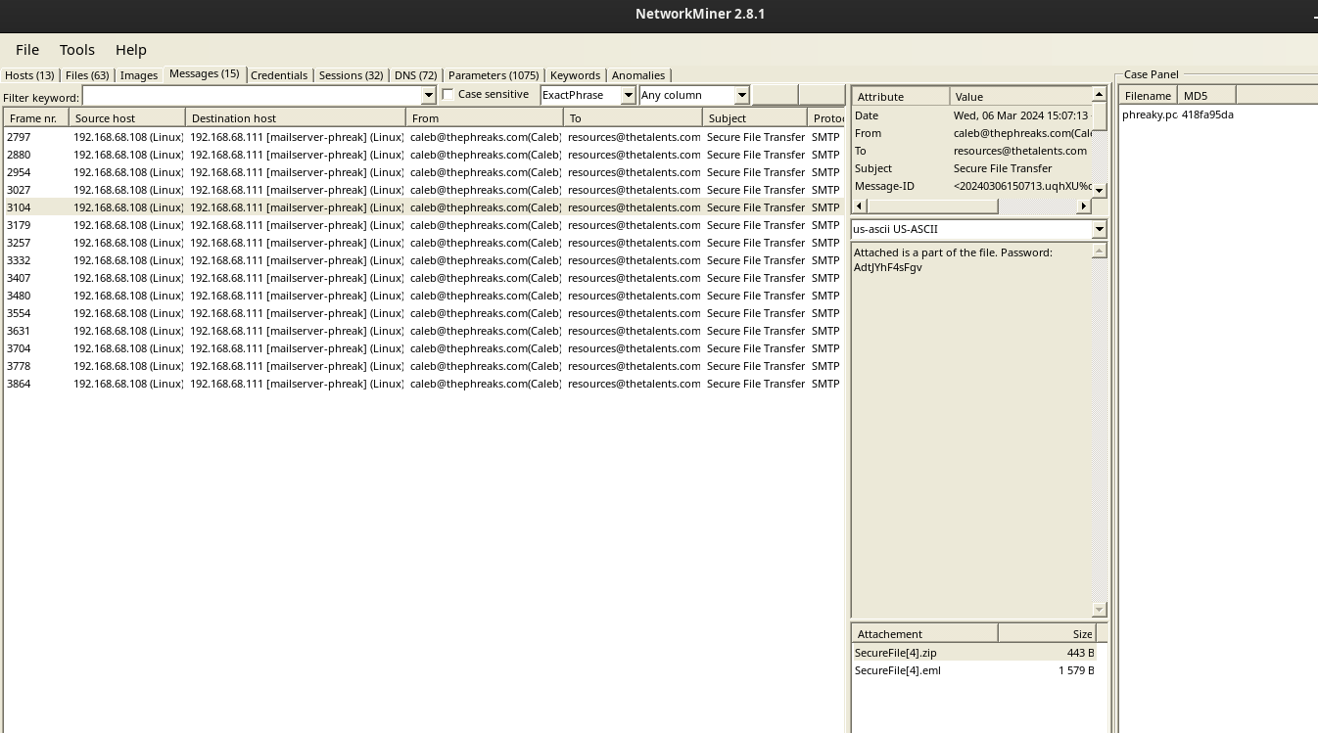1318x733 pixels.
Task: Click the Value column header
Action: [1020, 97]
